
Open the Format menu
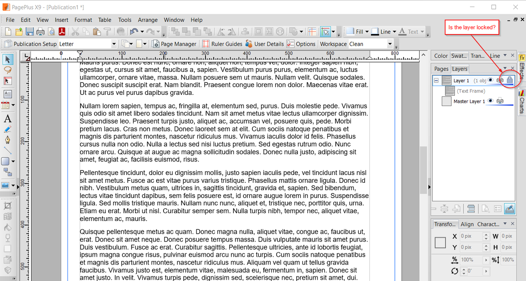83,20
